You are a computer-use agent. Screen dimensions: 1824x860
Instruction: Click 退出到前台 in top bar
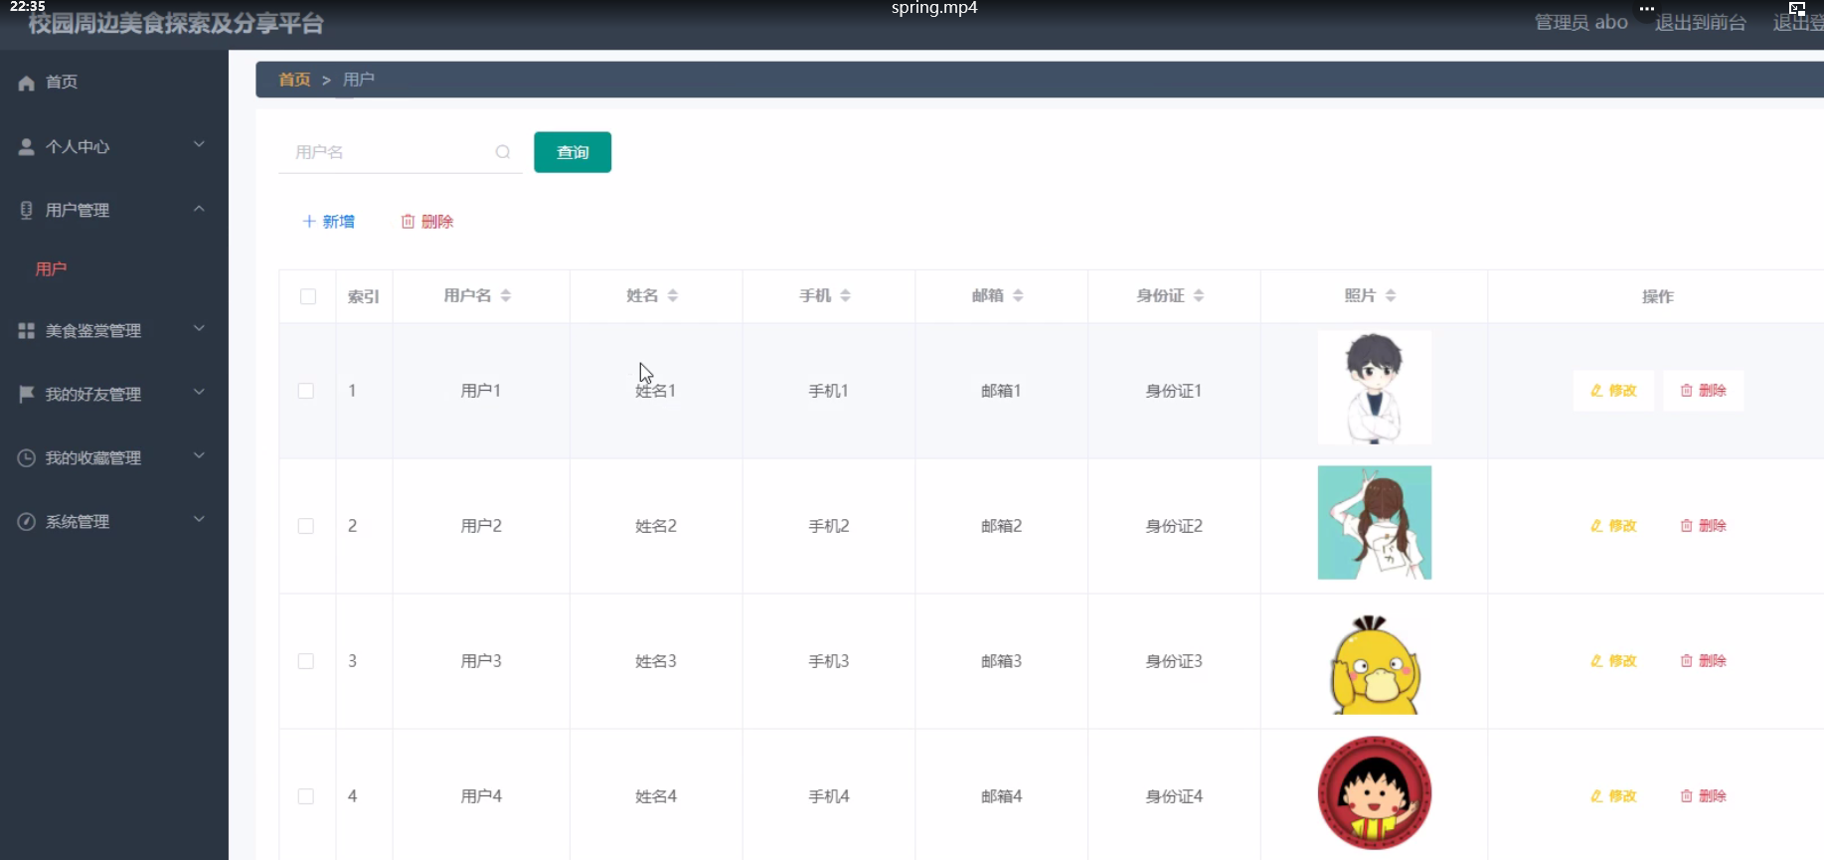coord(1700,23)
